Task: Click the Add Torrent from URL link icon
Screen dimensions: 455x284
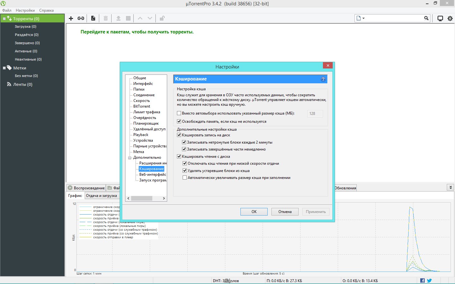Action: (81, 18)
